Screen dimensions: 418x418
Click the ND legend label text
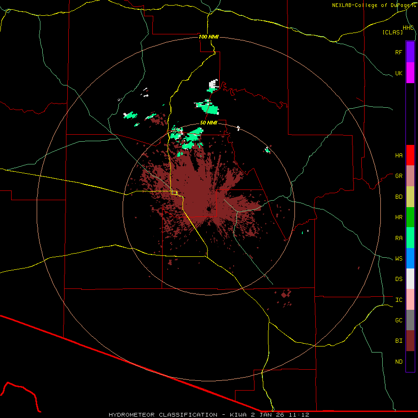coord(398,361)
